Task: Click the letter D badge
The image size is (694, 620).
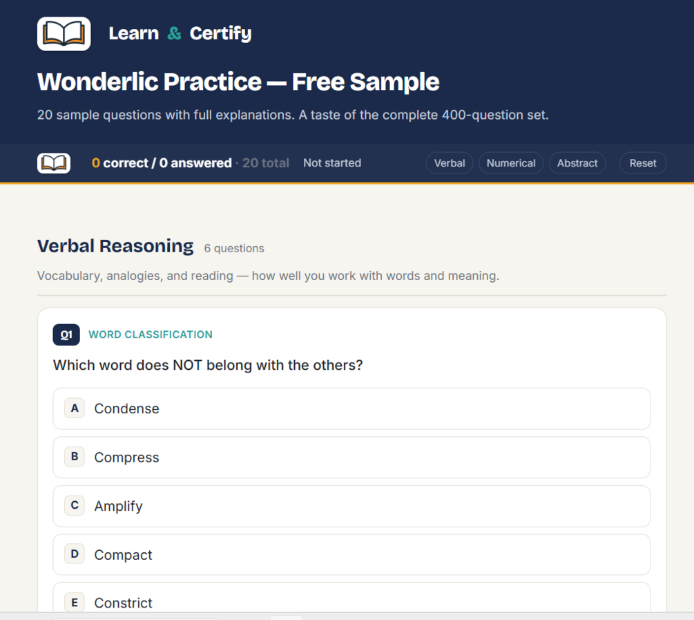Action: (x=75, y=554)
